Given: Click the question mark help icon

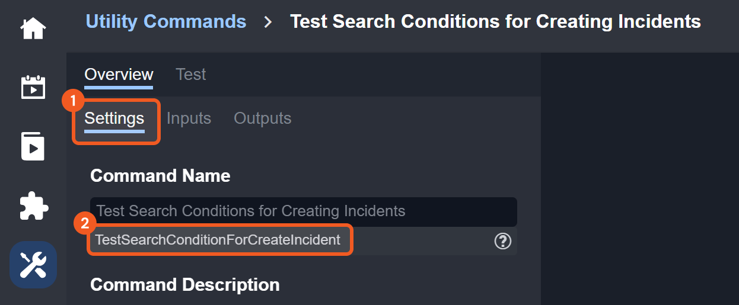Looking at the screenshot, I should tap(502, 241).
